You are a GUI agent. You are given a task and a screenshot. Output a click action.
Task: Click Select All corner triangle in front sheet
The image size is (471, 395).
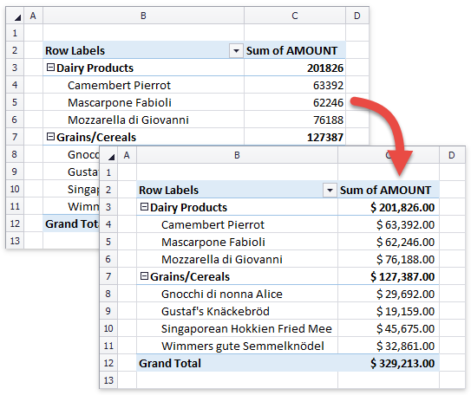(111, 157)
